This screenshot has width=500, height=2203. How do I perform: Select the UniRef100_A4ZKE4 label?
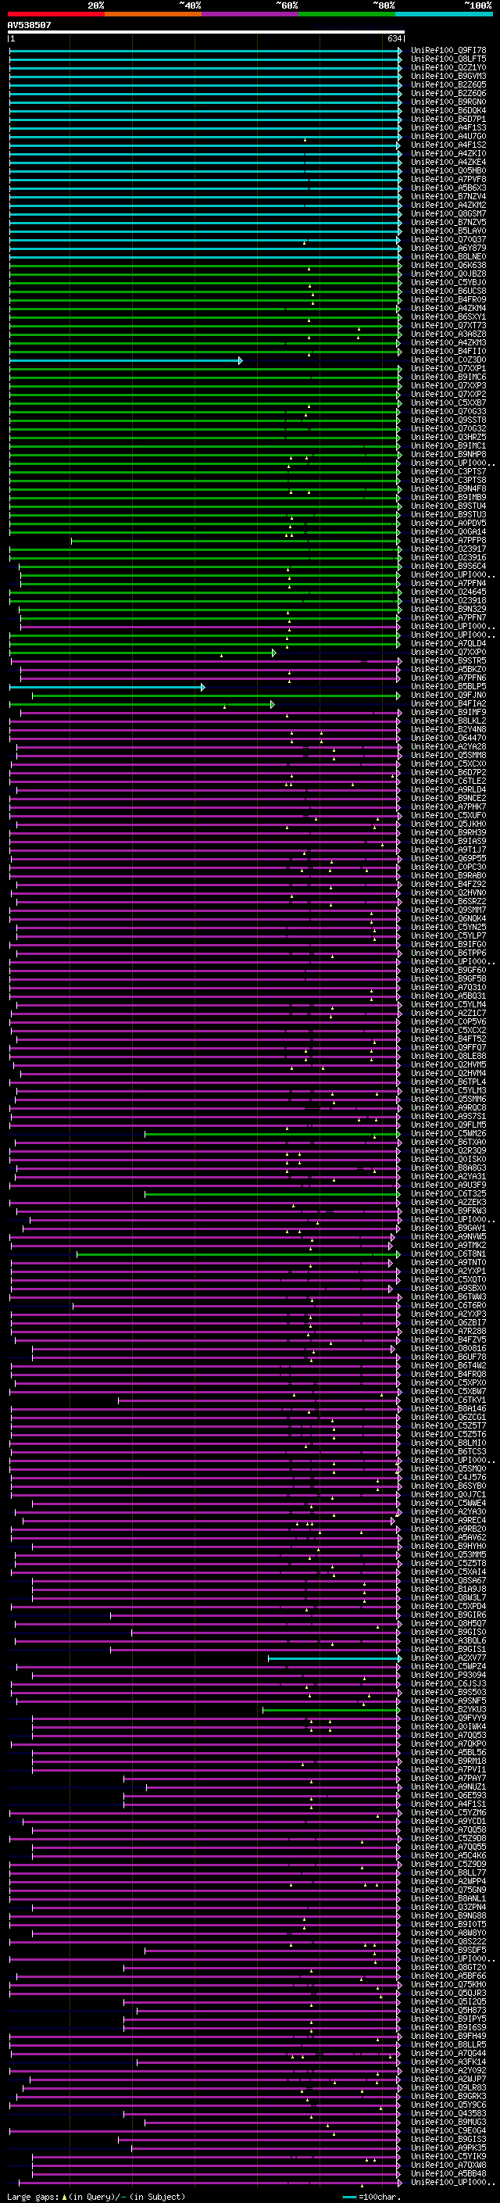[x=448, y=162]
